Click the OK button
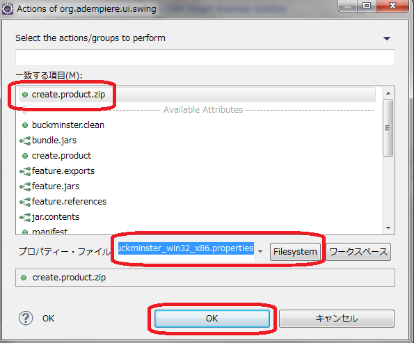 (x=212, y=319)
